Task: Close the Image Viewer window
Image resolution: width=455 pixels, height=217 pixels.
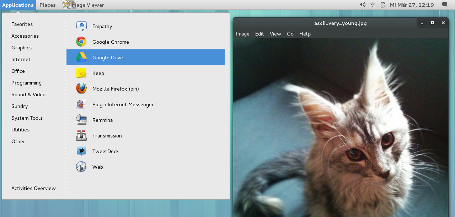Action: click(443, 23)
